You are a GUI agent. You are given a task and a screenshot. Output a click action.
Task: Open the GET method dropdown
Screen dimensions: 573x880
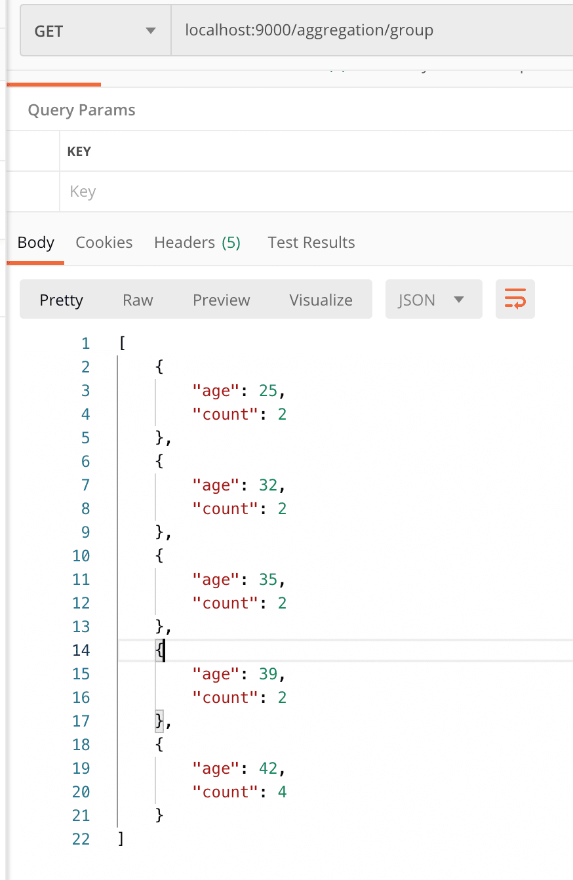[96, 31]
